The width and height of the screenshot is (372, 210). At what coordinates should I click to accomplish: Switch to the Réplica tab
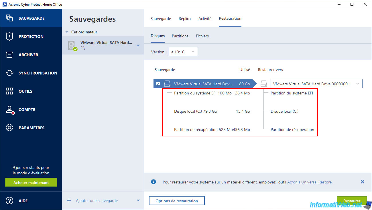[185, 19]
